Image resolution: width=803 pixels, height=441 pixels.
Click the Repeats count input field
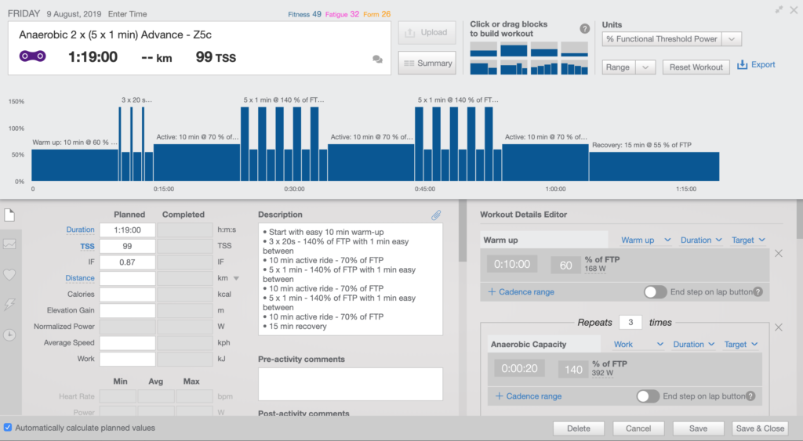tap(630, 323)
